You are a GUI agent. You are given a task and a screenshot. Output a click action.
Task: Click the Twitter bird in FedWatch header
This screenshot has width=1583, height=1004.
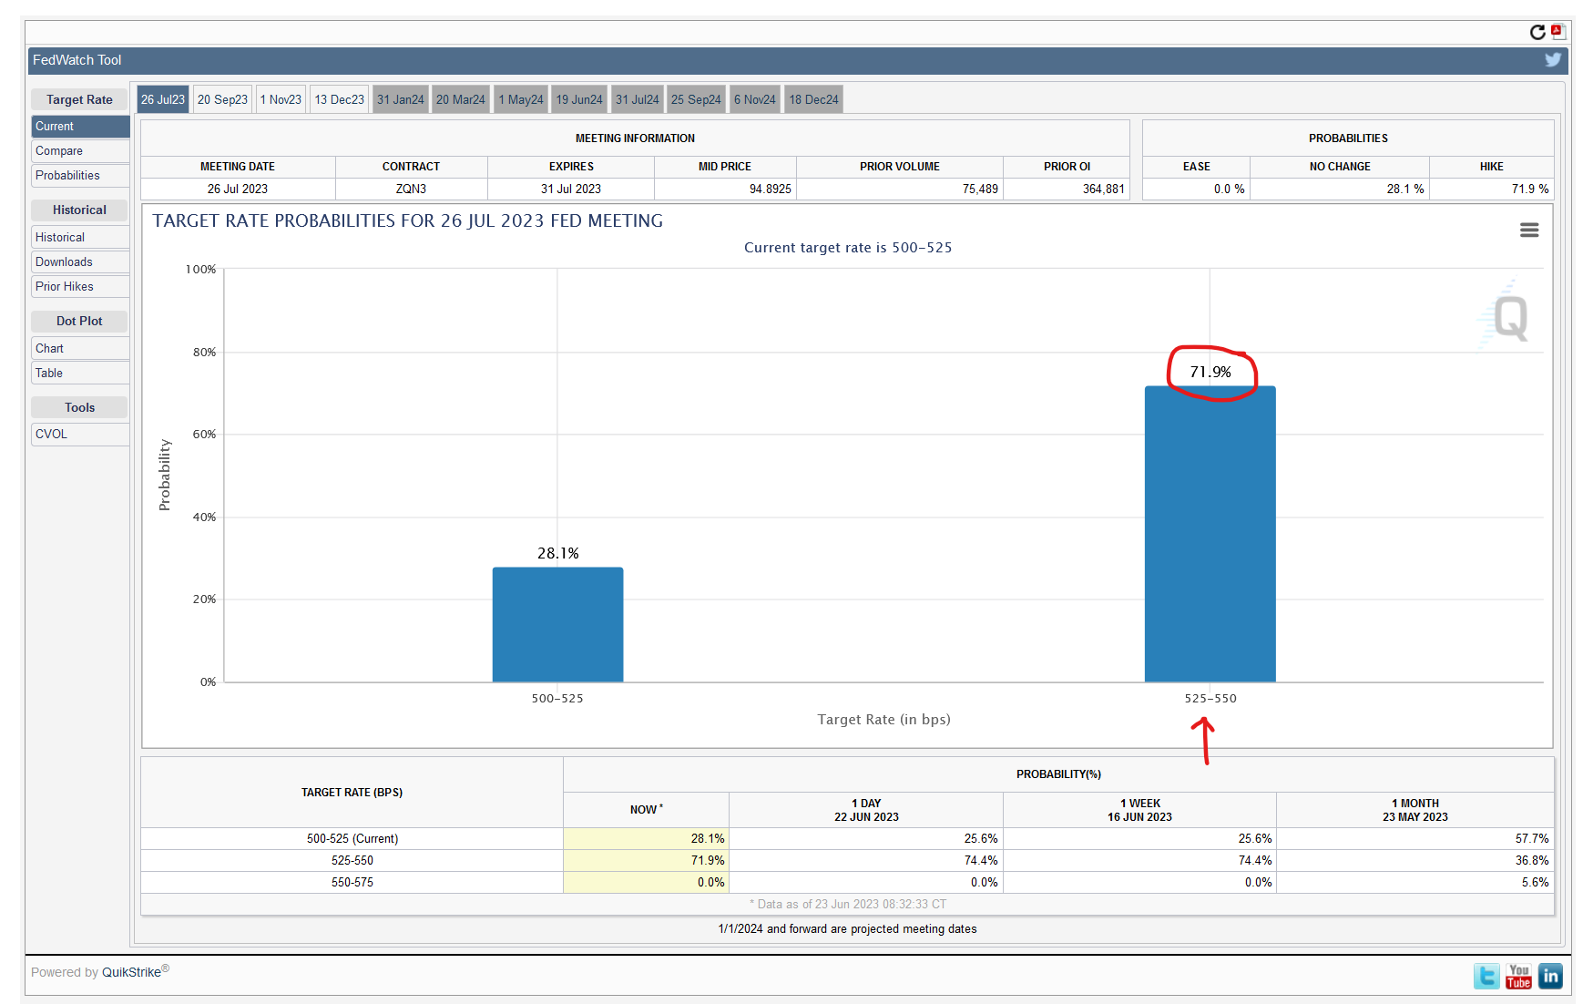click(1553, 60)
